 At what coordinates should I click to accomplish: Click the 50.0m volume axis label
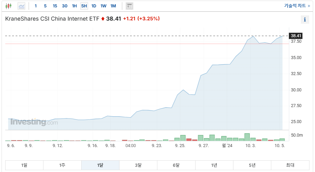click(297, 135)
